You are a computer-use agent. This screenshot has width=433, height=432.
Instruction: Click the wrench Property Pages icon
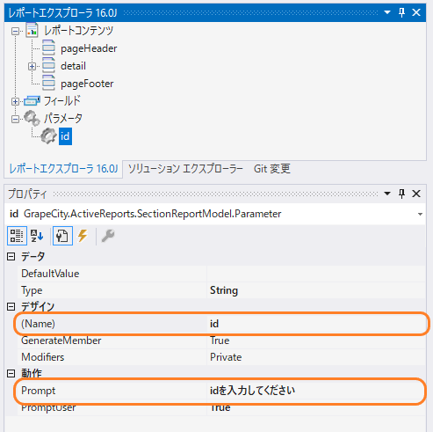108,236
